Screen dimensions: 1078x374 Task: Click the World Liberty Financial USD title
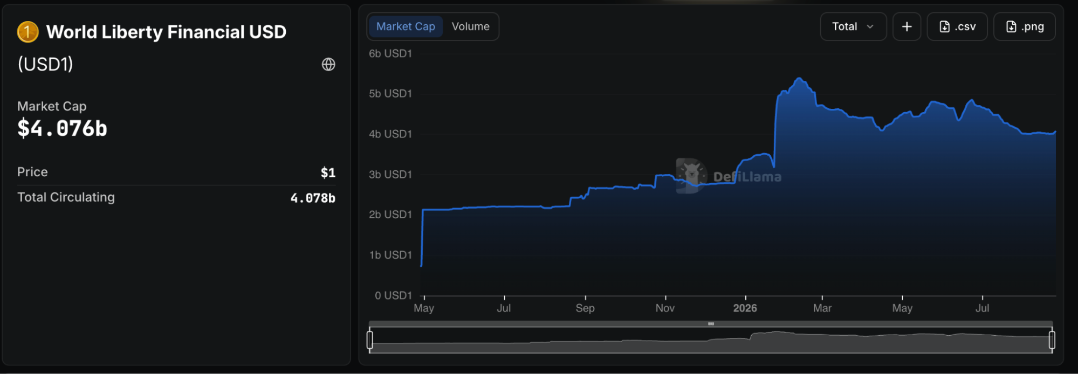[x=166, y=32]
